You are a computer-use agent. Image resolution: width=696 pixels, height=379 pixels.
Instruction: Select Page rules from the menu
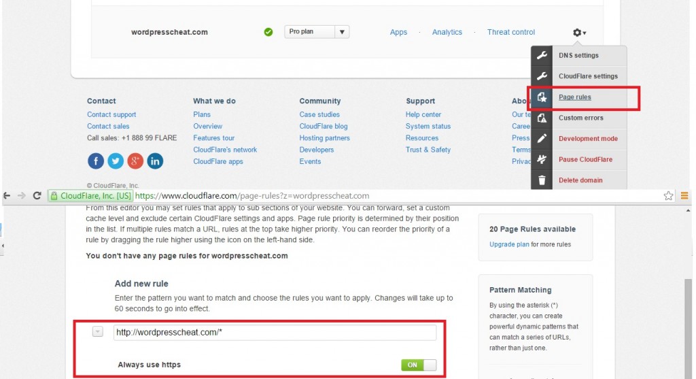[x=575, y=97]
